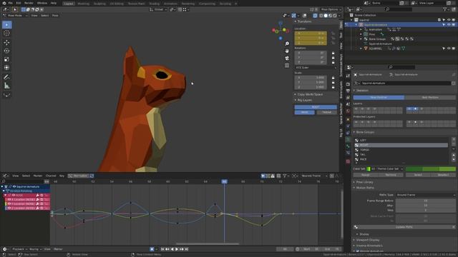This screenshot has width=458, height=257.
Task: Click the viewport pan hand icon
Action: (287, 51)
